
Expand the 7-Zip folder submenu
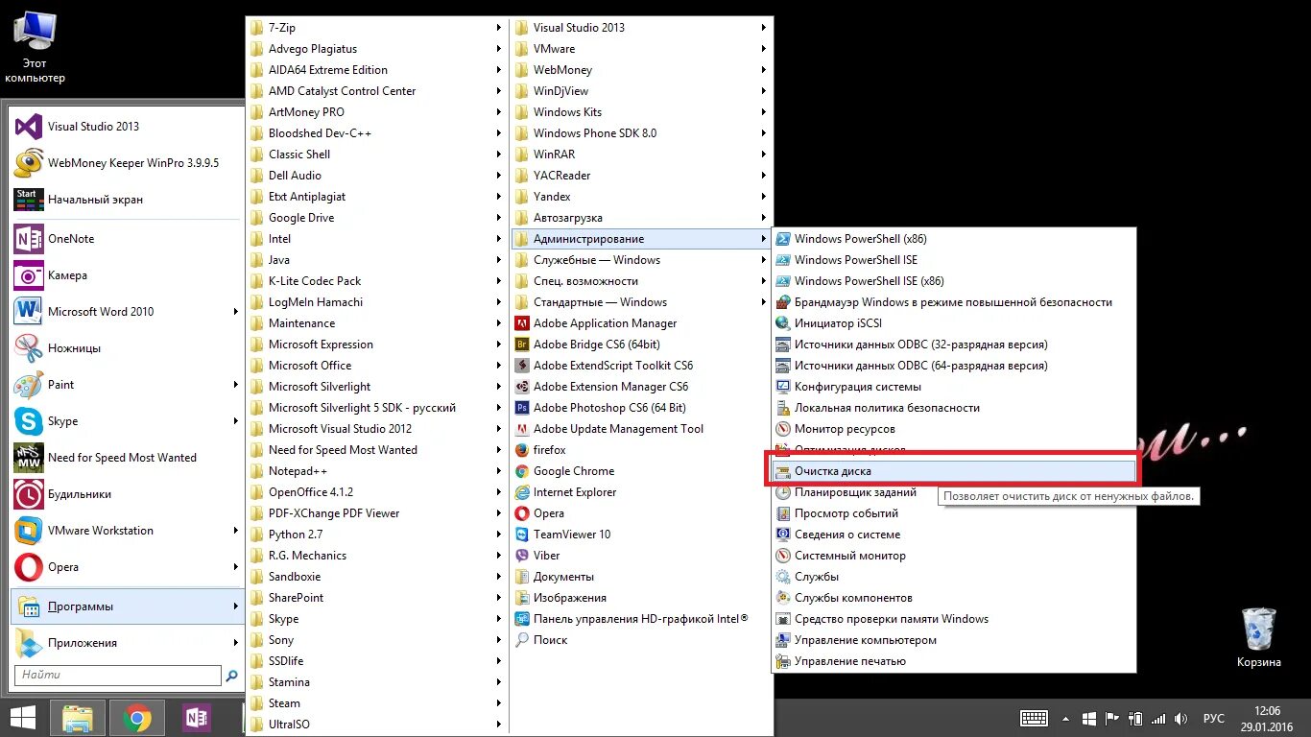coord(375,28)
